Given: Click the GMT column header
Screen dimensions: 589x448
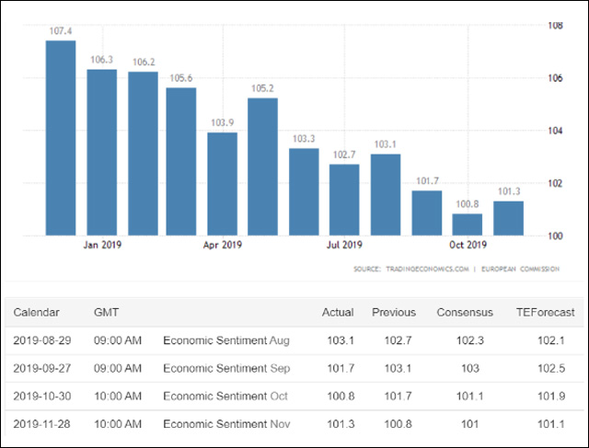Looking at the screenshot, I should [107, 313].
